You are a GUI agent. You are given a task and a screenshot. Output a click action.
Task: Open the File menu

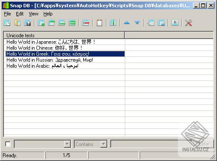pyautogui.click(x=7, y=14)
